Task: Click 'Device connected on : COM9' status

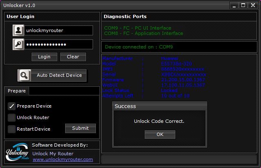Action: [x=139, y=47]
